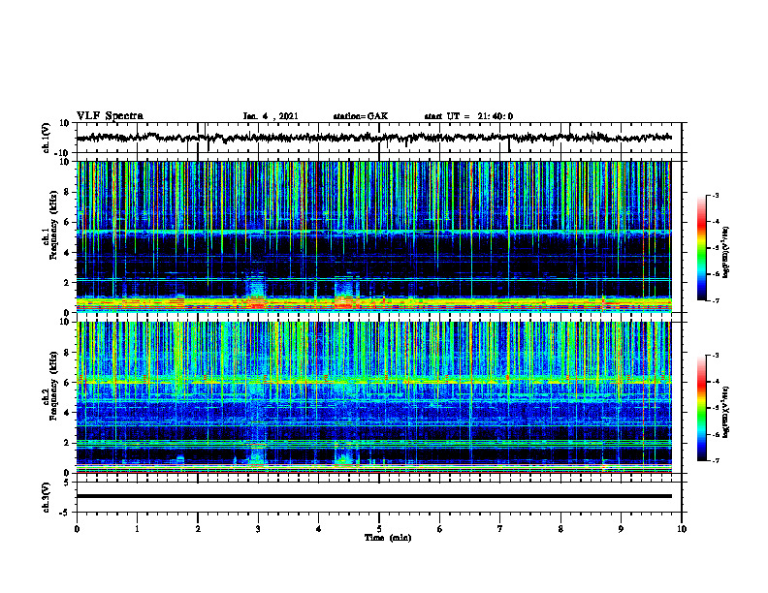Viewport: 768px width, 593px height.
Task: Click the "4" tick on the time axis
Action: (319, 529)
